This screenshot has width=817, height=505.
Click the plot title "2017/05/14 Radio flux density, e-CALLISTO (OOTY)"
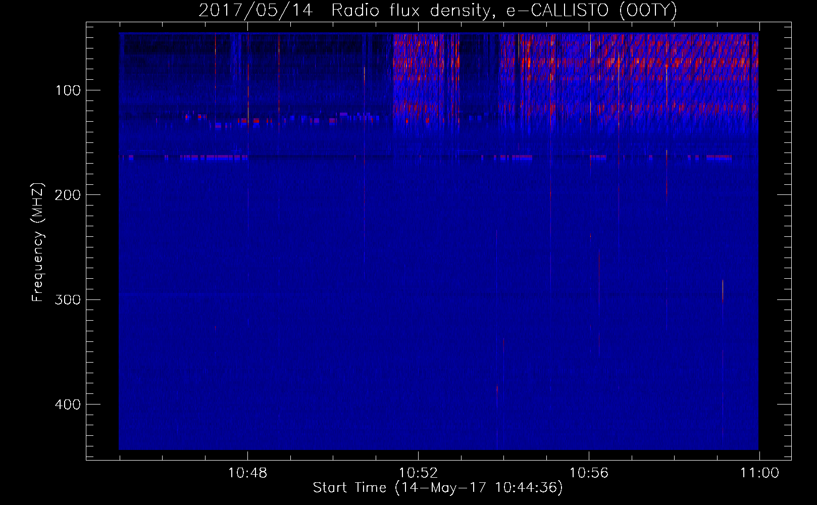(x=437, y=10)
